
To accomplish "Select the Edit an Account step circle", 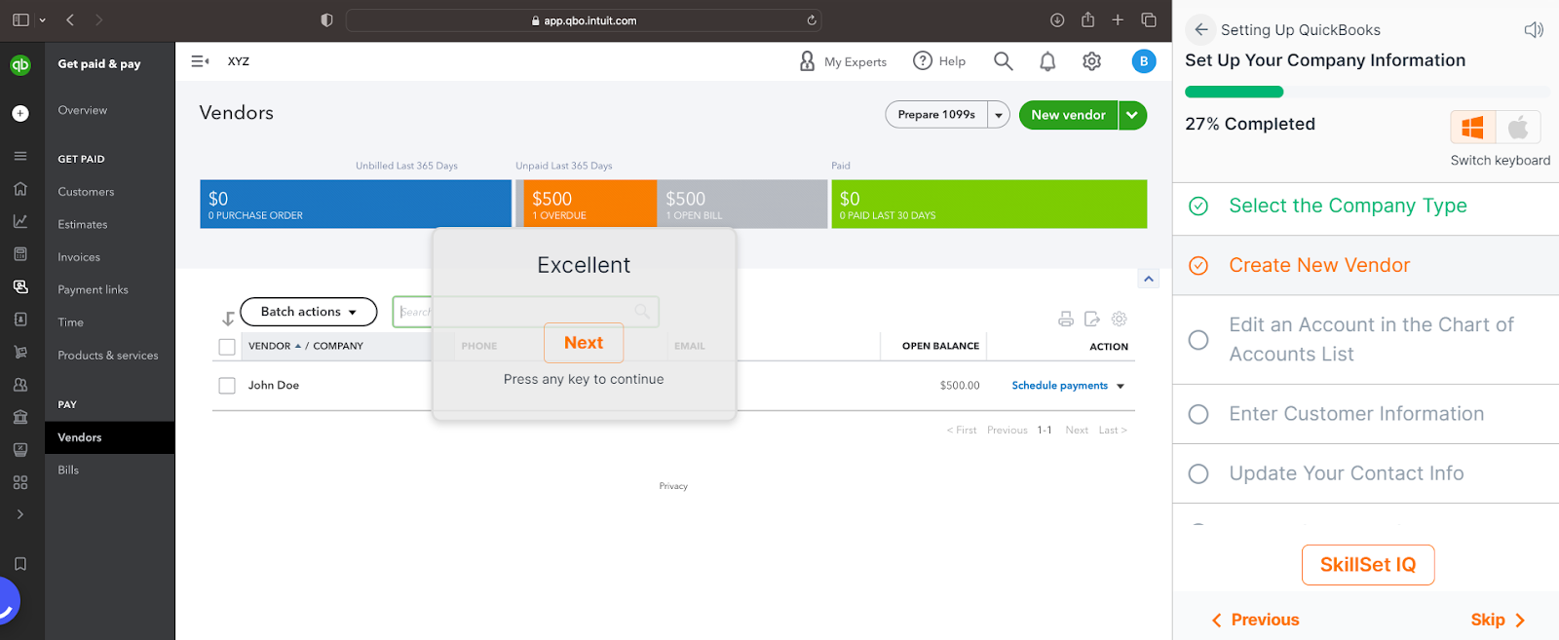I will tap(1198, 340).
